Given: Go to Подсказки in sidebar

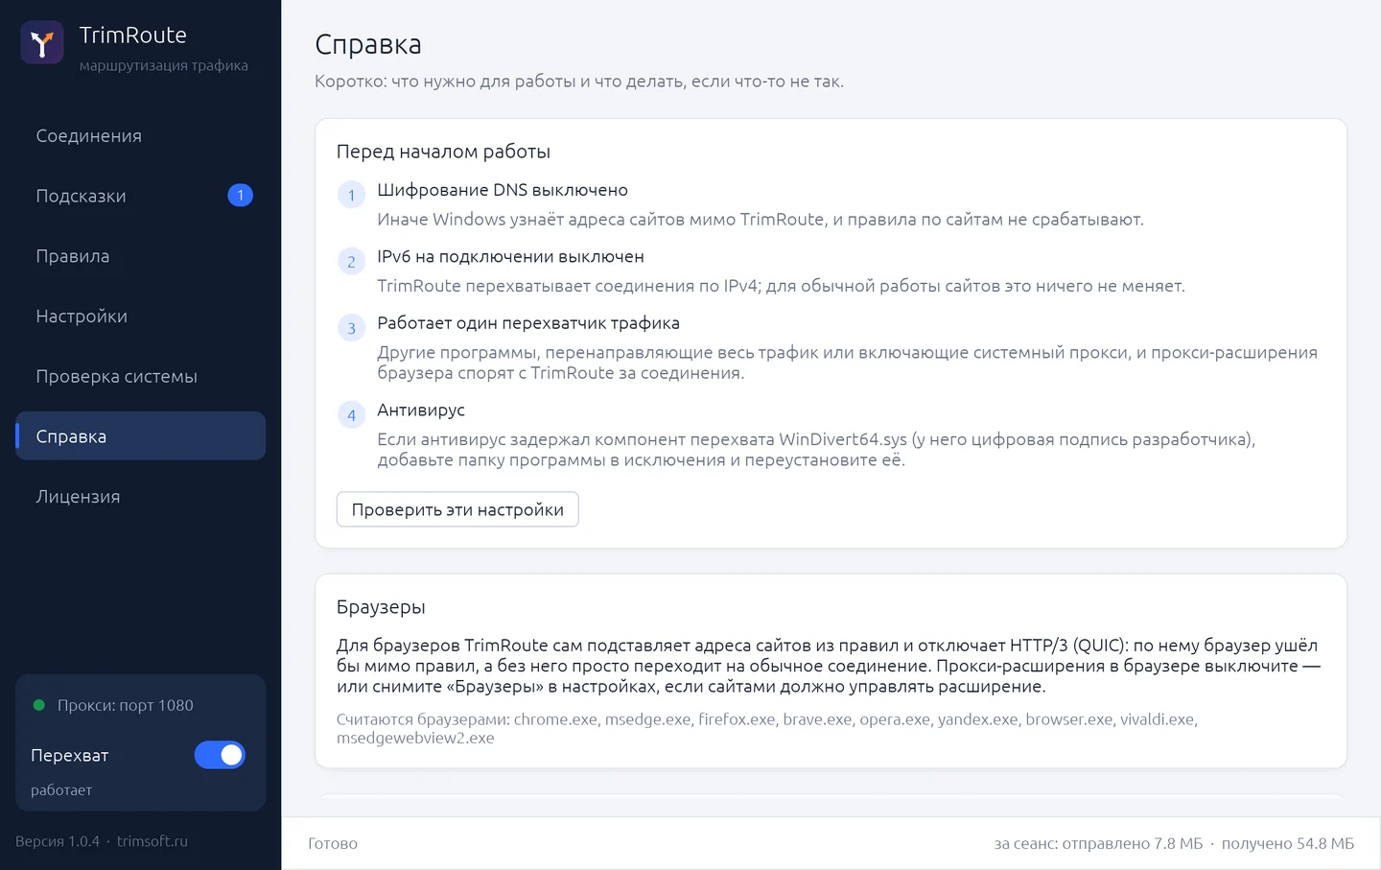Looking at the screenshot, I should point(140,196).
